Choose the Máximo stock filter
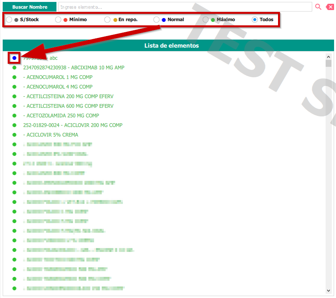The height and width of the screenshot is (298, 336). [206, 20]
